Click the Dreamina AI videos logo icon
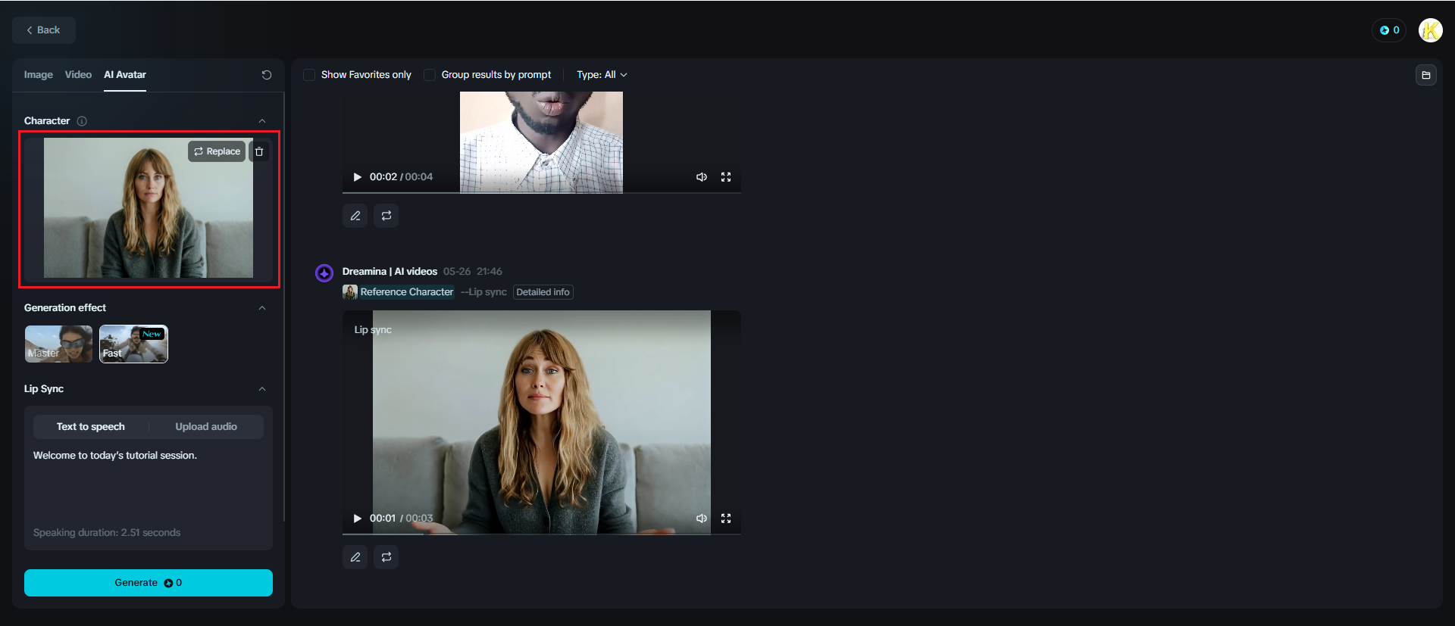1455x626 pixels. coord(324,273)
